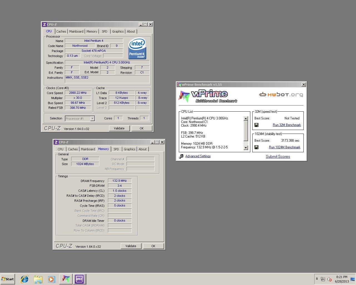Image resolution: width=356 pixels, height=285 pixels.
Task: Switch to CPU tab in lower CPU-Z window
Action: (x=61, y=149)
